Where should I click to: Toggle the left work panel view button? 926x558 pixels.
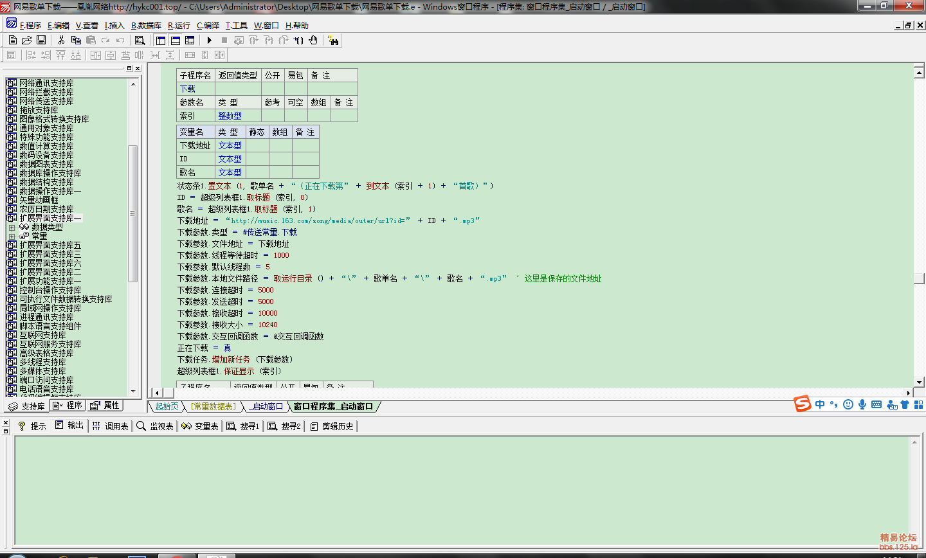click(161, 40)
